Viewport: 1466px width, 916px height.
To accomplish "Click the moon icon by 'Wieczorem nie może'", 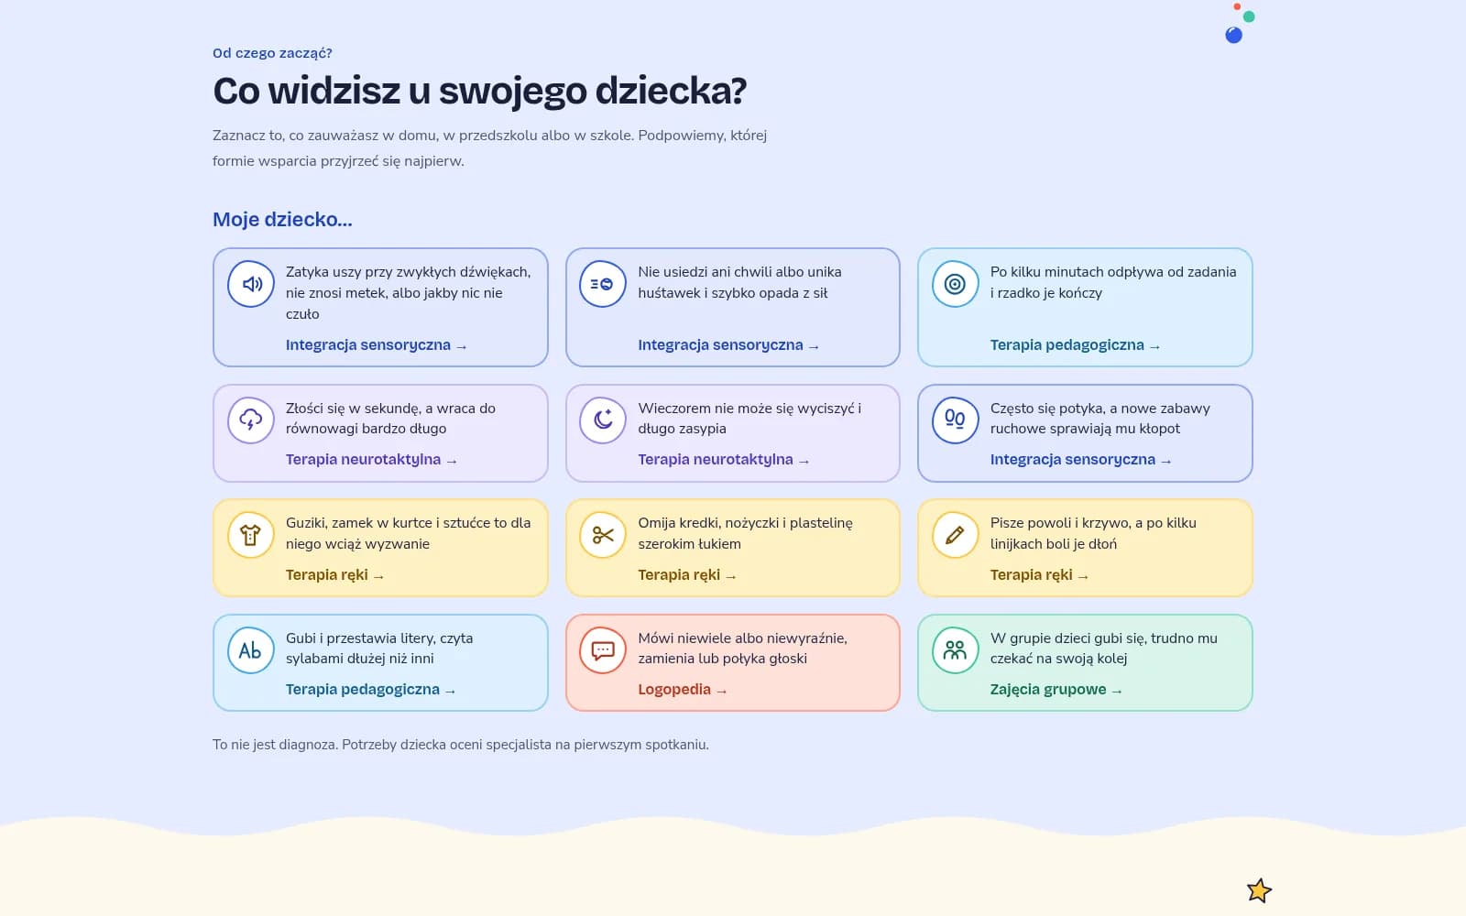I will click(x=603, y=420).
